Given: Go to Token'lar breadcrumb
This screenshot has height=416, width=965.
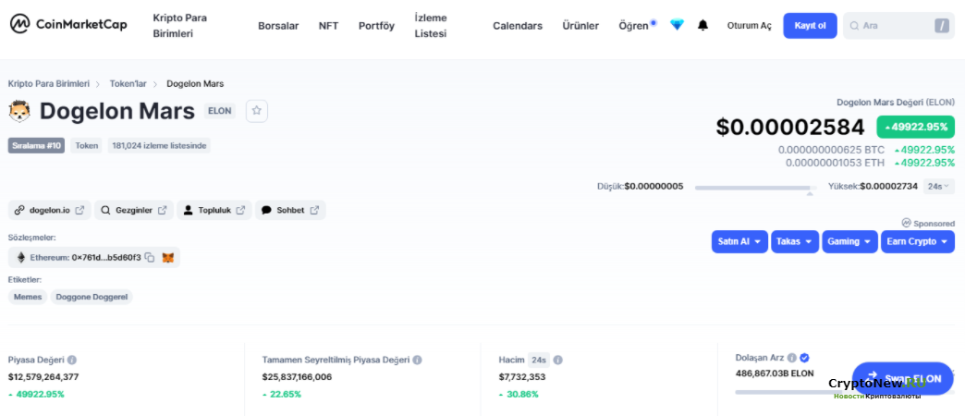Looking at the screenshot, I should point(128,83).
